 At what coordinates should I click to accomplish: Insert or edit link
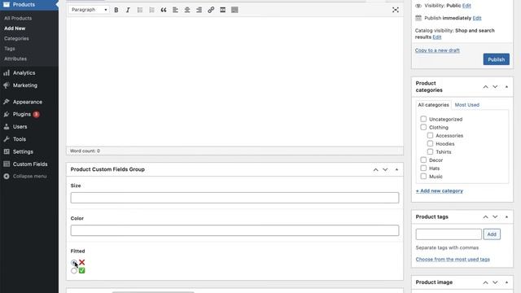pyautogui.click(x=211, y=10)
